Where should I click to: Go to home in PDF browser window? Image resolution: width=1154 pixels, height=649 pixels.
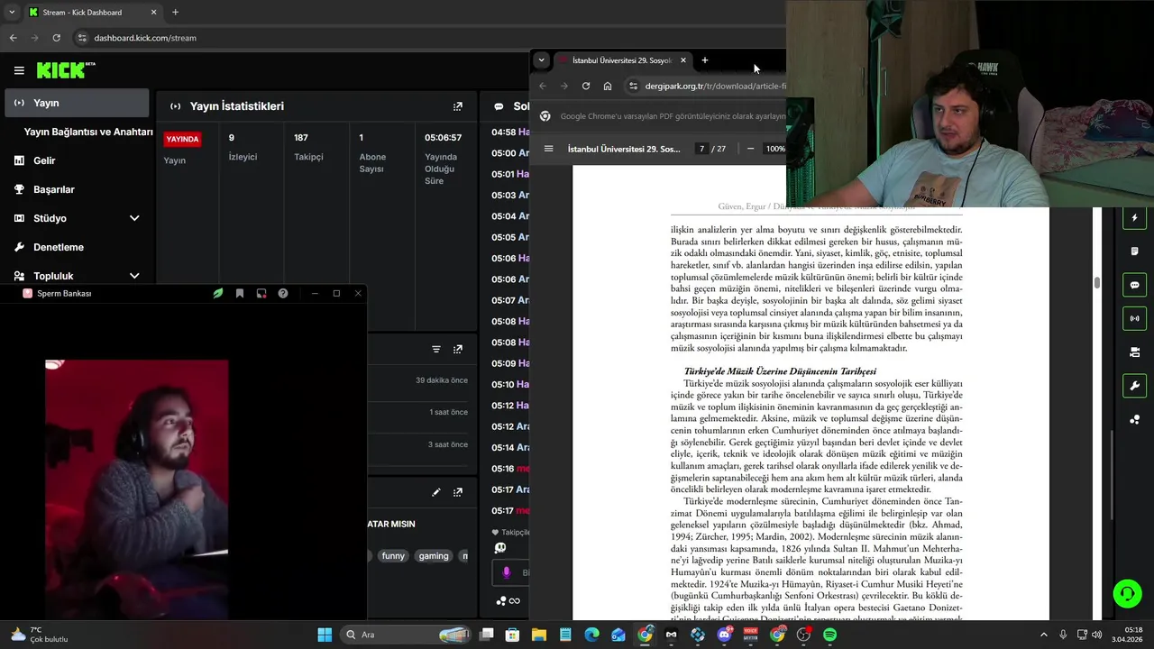(x=608, y=87)
